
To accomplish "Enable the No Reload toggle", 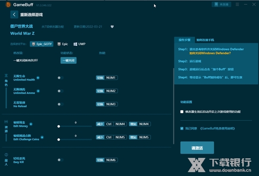I will click(60, 104).
